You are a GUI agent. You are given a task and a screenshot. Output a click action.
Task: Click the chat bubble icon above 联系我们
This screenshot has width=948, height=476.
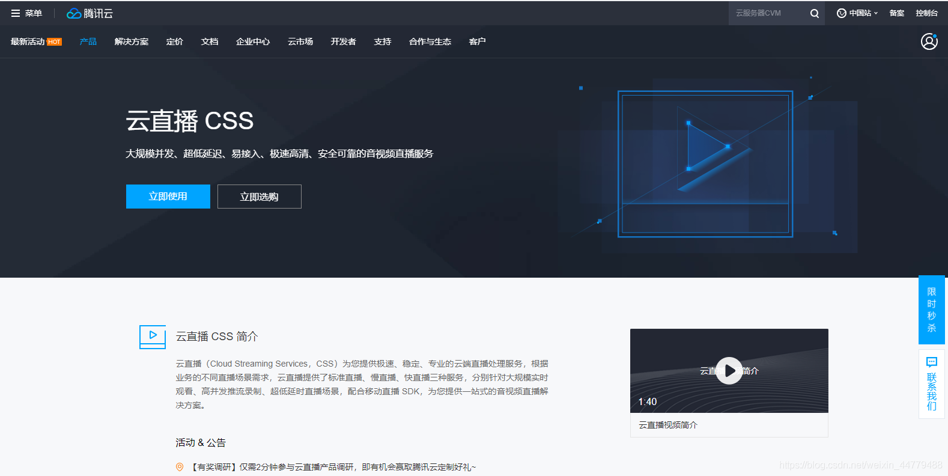931,362
